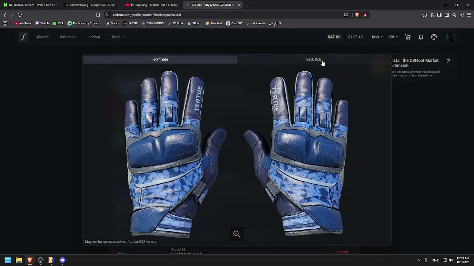Viewport: 474px width, 266px height.
Task: Go back in the browser
Action: click(5, 15)
